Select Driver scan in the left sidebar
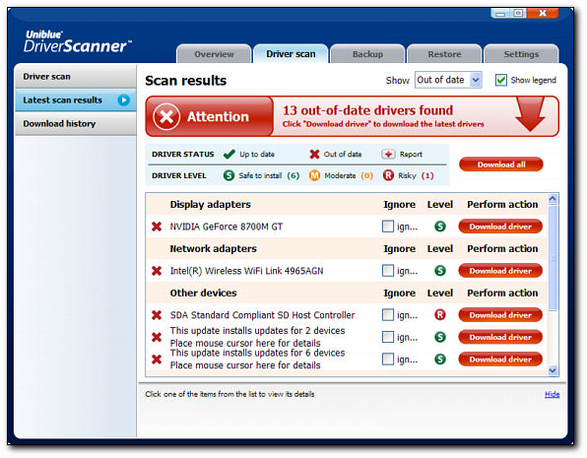587x458 pixels. [76, 77]
